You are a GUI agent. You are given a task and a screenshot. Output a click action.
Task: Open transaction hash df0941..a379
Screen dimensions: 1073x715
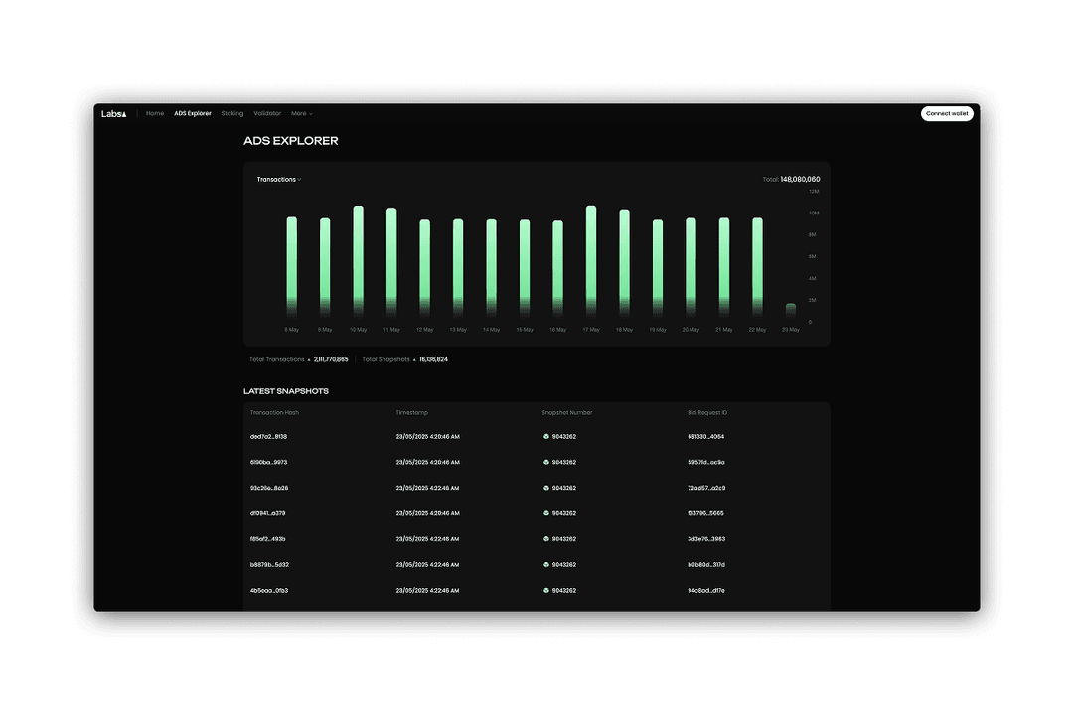[268, 513]
